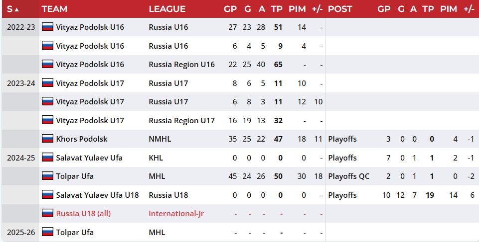The width and height of the screenshot is (479, 242).
Task: Click the flag in the 2022-23 Vityaz Podolsk U16 row
Action: [x=48, y=27]
